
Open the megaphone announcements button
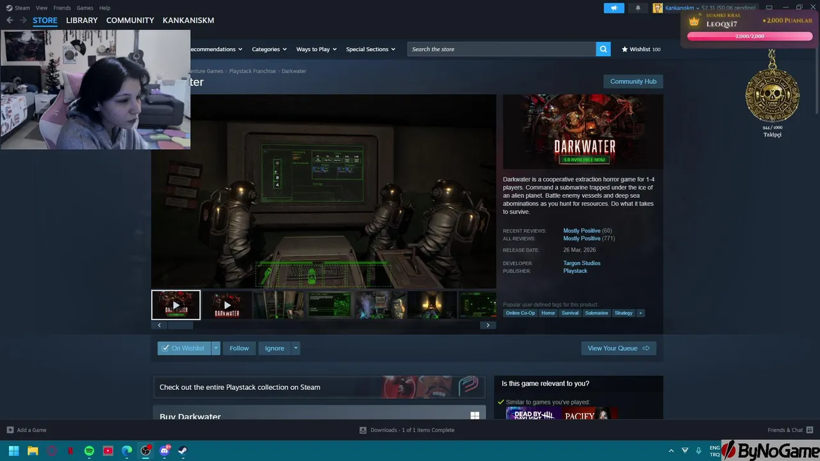[x=614, y=8]
